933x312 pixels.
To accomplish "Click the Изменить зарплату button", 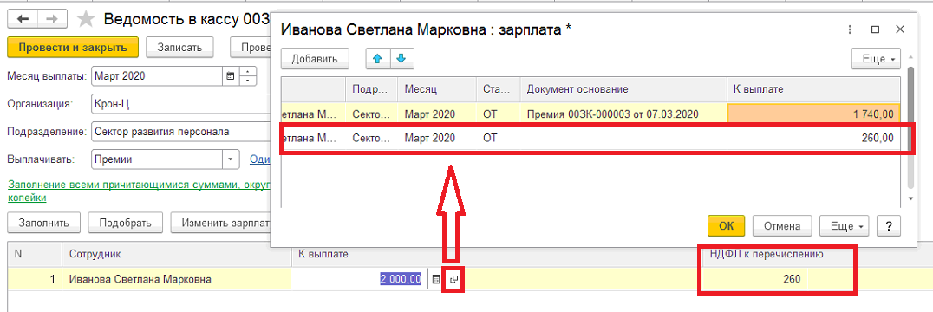I will [x=220, y=223].
